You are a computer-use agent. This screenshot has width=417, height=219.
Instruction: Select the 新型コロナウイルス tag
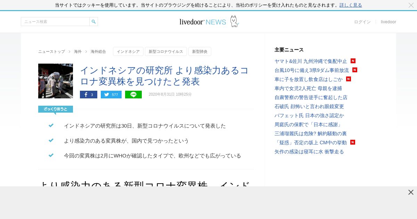click(x=166, y=51)
